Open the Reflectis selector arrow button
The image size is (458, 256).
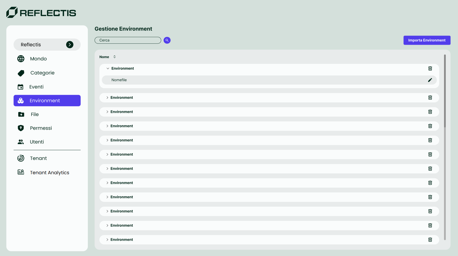(70, 45)
